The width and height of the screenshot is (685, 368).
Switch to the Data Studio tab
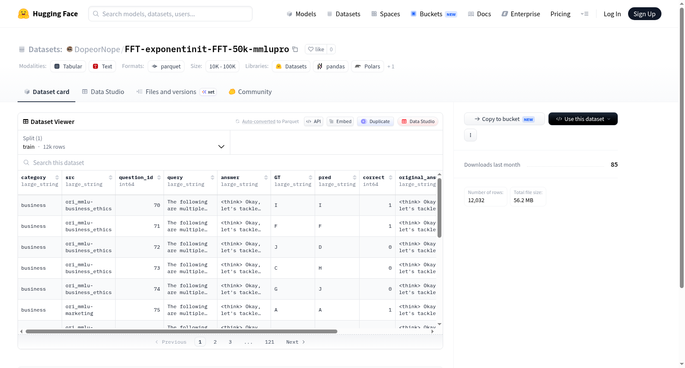103,91
